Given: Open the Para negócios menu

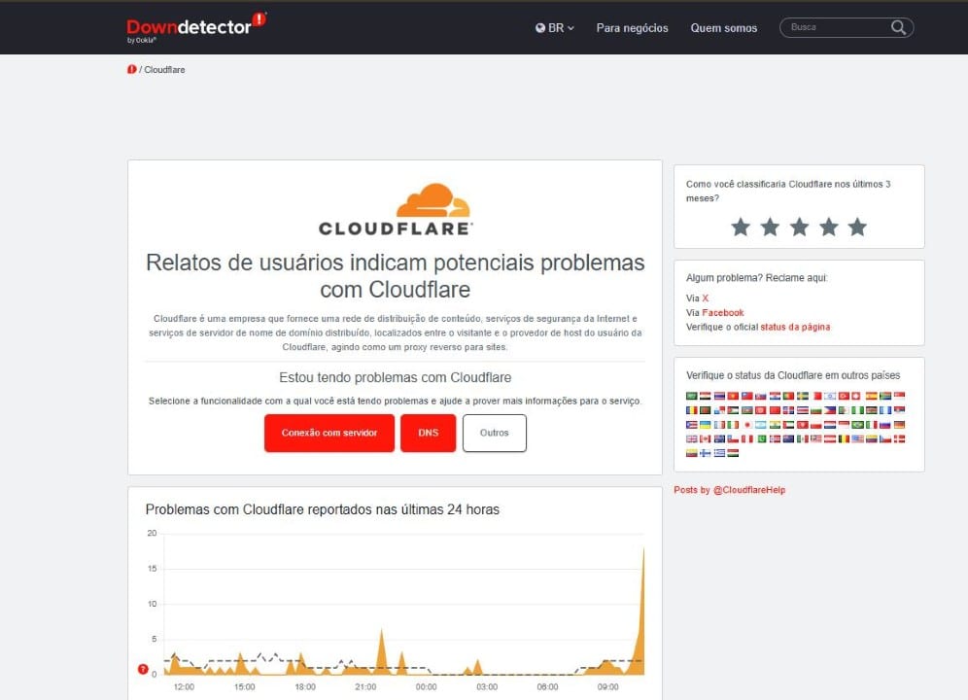Looking at the screenshot, I should (632, 28).
